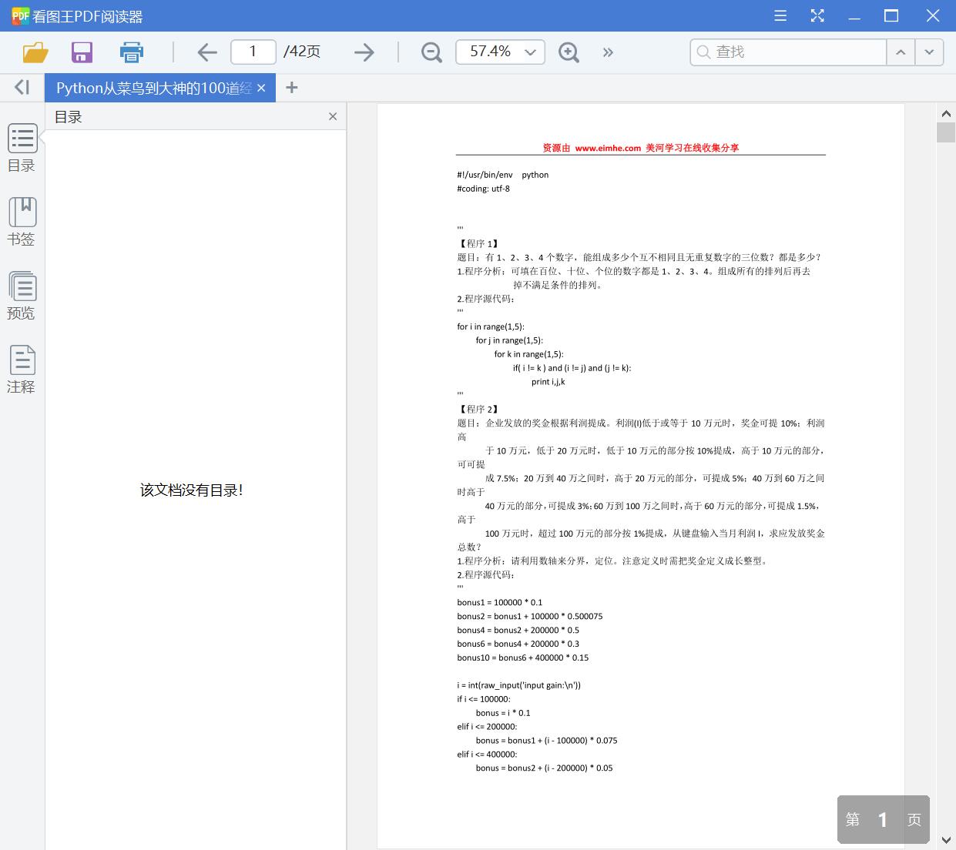This screenshot has width=956, height=850.
Task: Open a PDF file
Action: [x=34, y=52]
